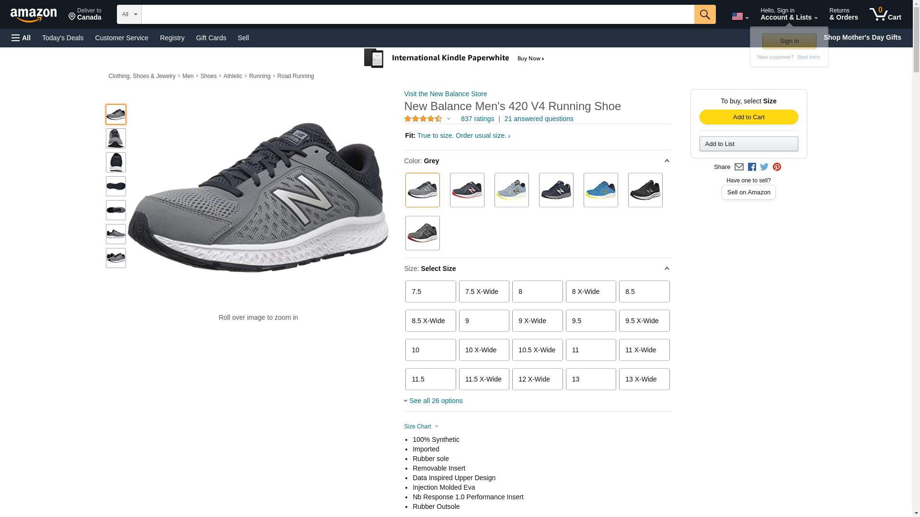Open language flag dropdown
Image resolution: width=920 pixels, height=517 pixels.
pyautogui.click(x=740, y=16)
